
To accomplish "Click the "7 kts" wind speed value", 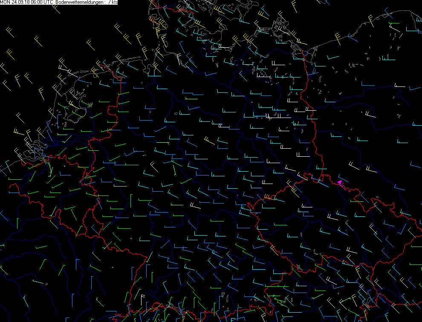I will (x=113, y=3).
